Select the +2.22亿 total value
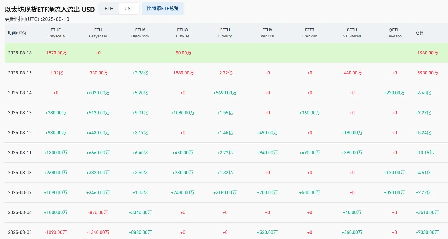 click(x=423, y=192)
